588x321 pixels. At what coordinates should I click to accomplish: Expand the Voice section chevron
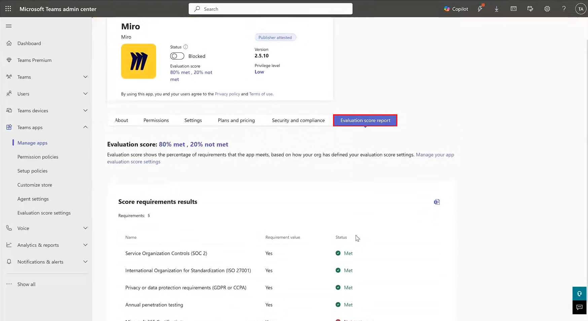(x=85, y=228)
